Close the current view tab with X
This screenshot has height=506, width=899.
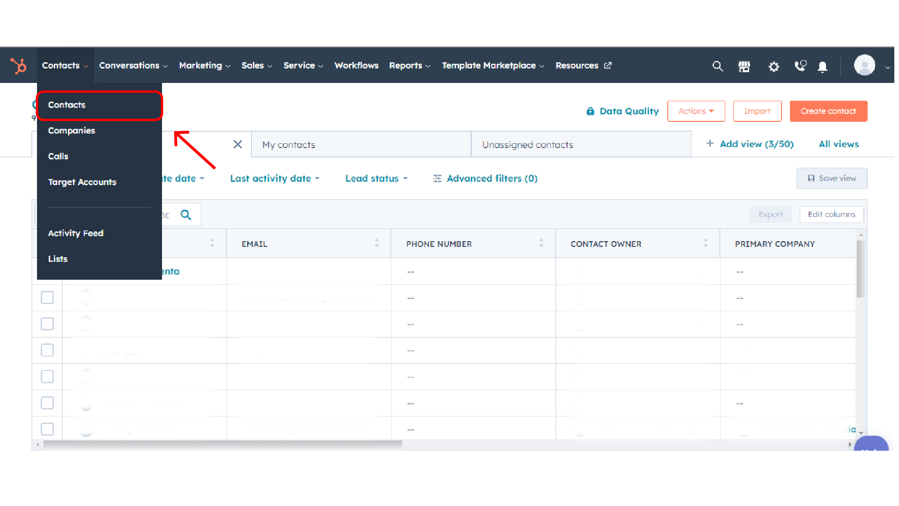tap(238, 144)
